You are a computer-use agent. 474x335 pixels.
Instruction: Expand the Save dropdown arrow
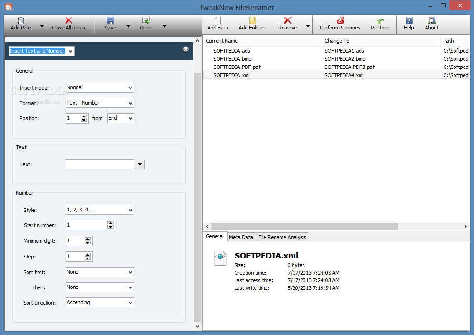(x=128, y=26)
